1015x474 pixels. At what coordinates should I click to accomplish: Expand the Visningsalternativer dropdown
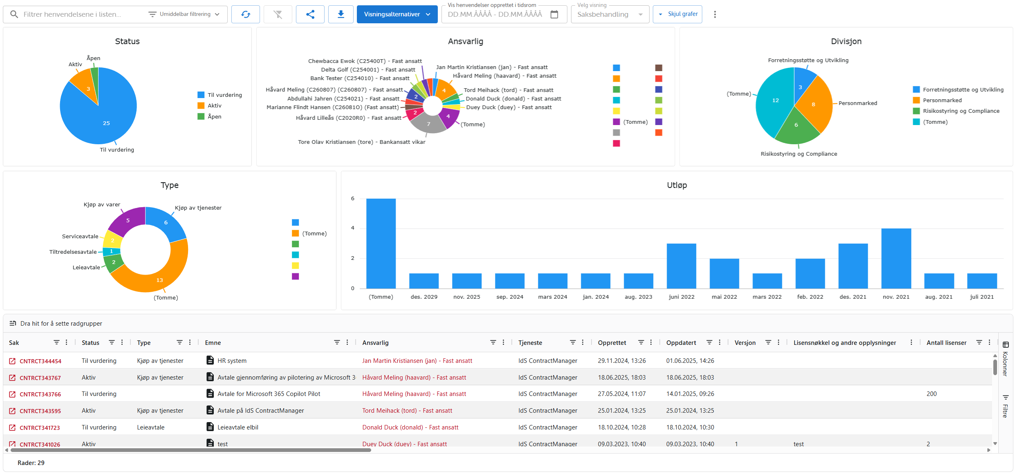click(397, 14)
